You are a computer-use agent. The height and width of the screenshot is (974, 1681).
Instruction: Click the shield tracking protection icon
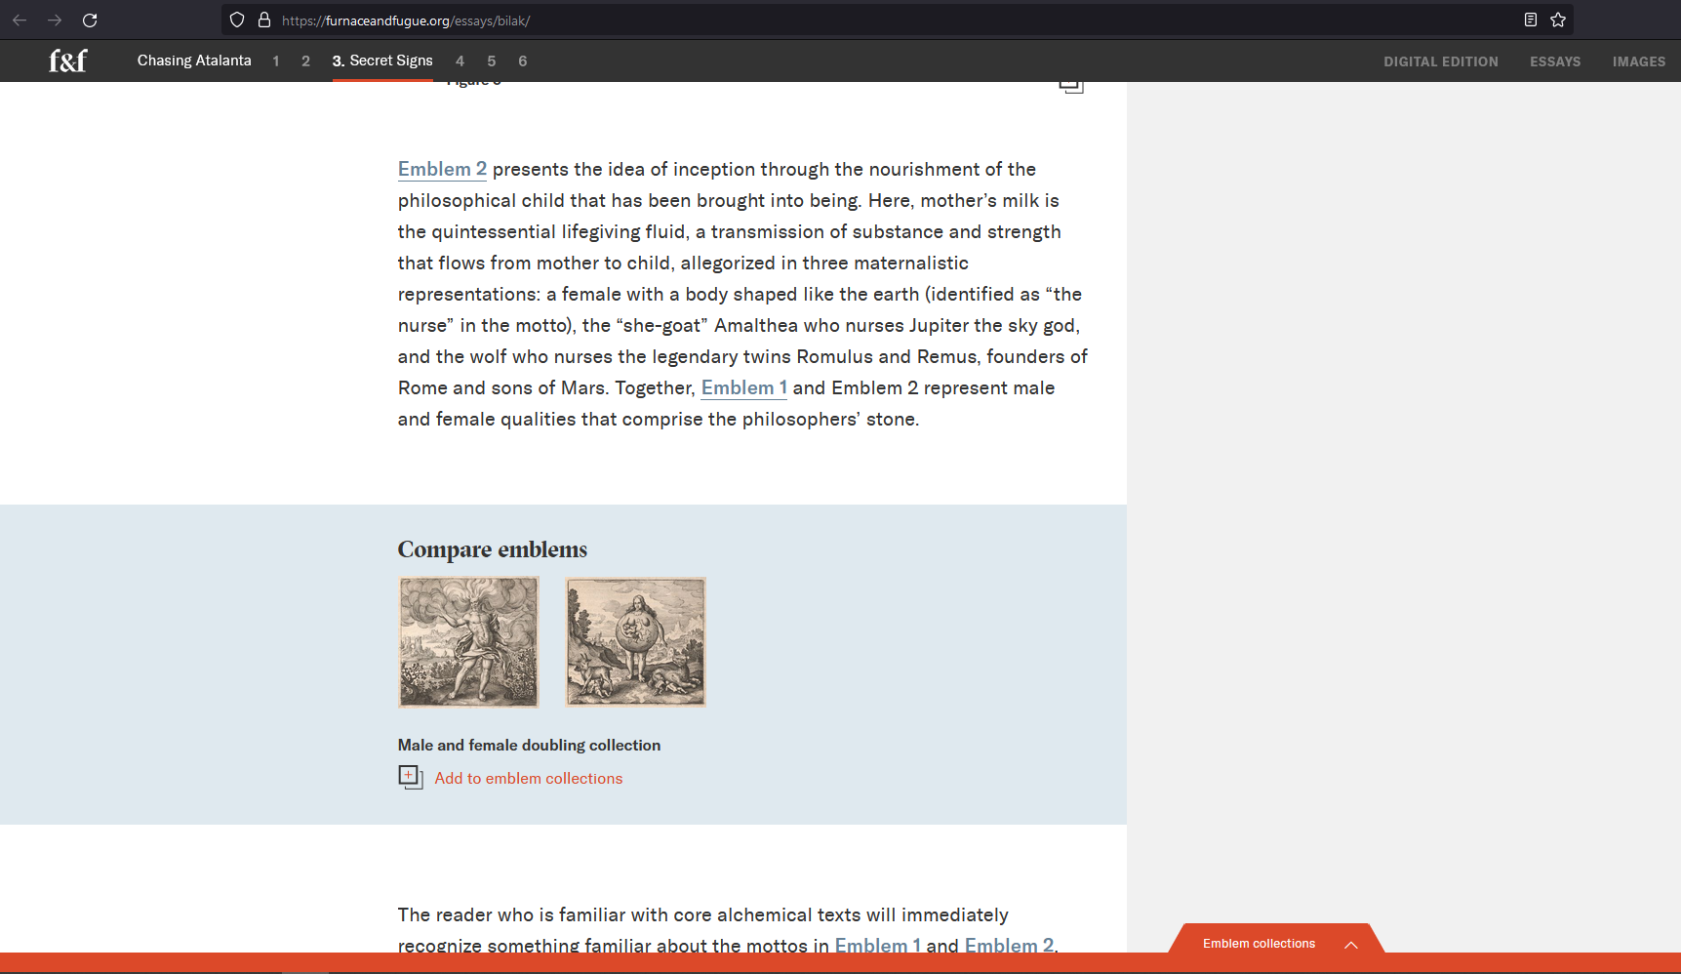pos(237,20)
